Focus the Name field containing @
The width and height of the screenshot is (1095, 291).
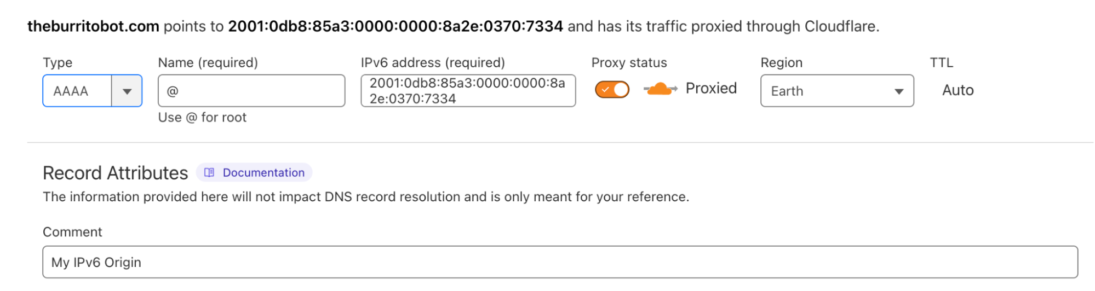[251, 91]
